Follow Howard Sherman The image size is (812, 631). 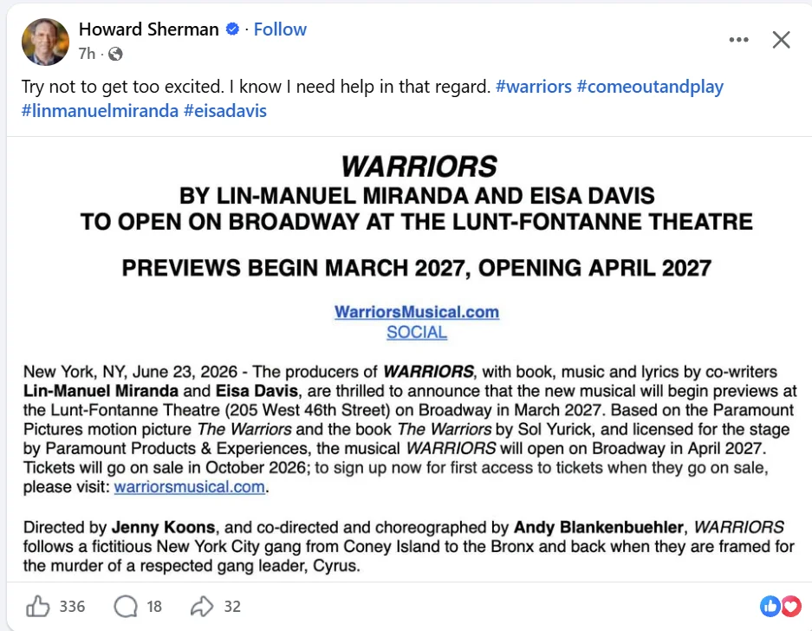pos(280,29)
